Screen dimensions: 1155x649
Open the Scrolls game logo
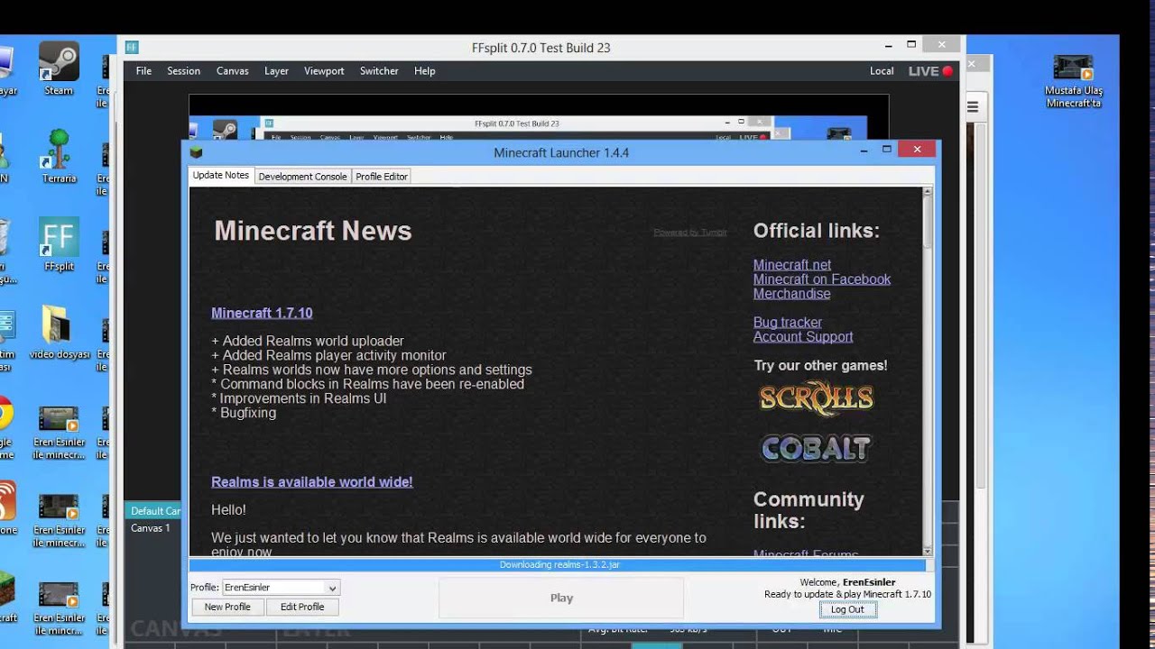[x=816, y=398]
